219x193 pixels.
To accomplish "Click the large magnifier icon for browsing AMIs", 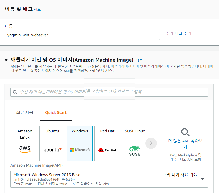I will [x=185, y=132].
